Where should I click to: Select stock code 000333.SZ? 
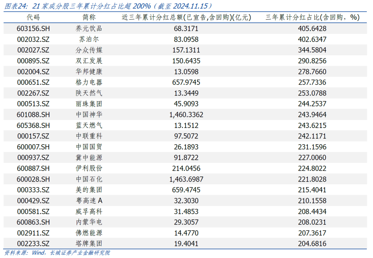[33, 190]
